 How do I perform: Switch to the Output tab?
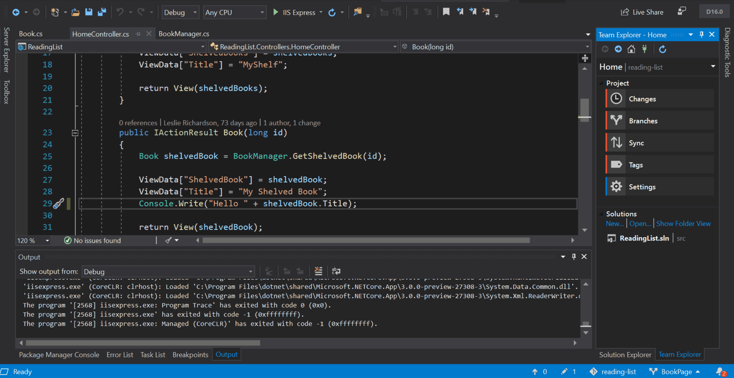point(227,354)
